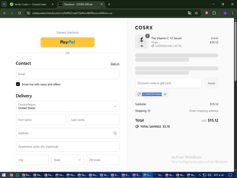Click the Discount code or gift card field
The image size is (237, 178).
pos(168,83)
